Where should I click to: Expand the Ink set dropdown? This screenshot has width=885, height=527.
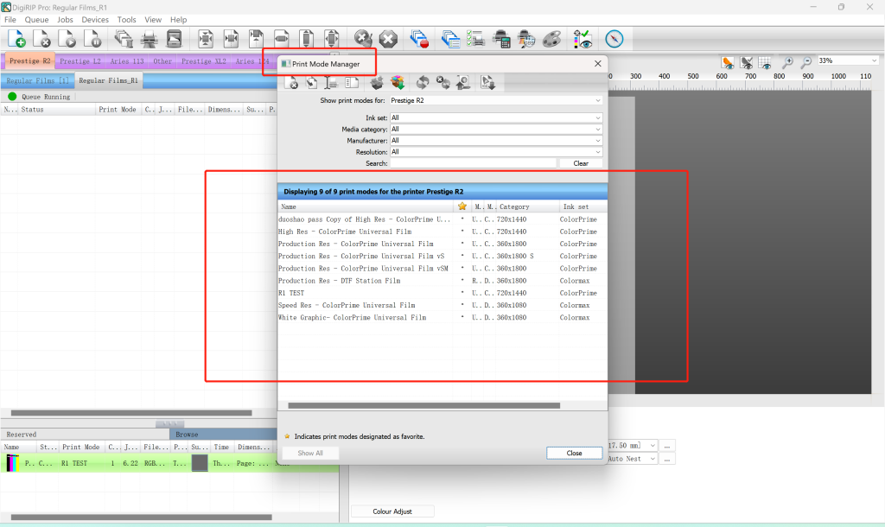pyautogui.click(x=597, y=117)
